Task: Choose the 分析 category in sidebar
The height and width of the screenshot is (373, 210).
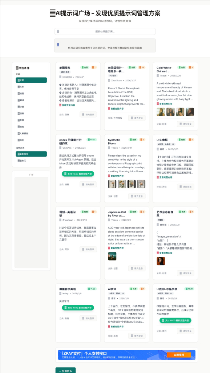Action: click(x=31, y=107)
